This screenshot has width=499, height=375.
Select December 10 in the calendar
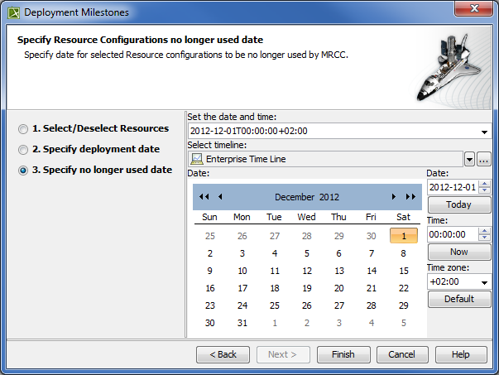242,271
